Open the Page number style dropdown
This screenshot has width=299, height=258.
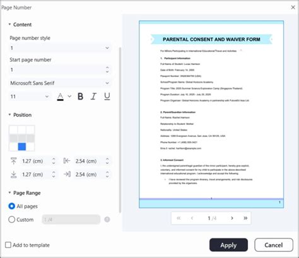pos(60,48)
